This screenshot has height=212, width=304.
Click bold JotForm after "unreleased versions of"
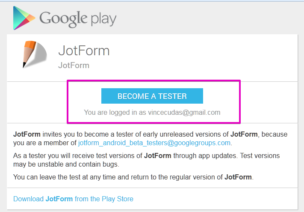click(245, 134)
